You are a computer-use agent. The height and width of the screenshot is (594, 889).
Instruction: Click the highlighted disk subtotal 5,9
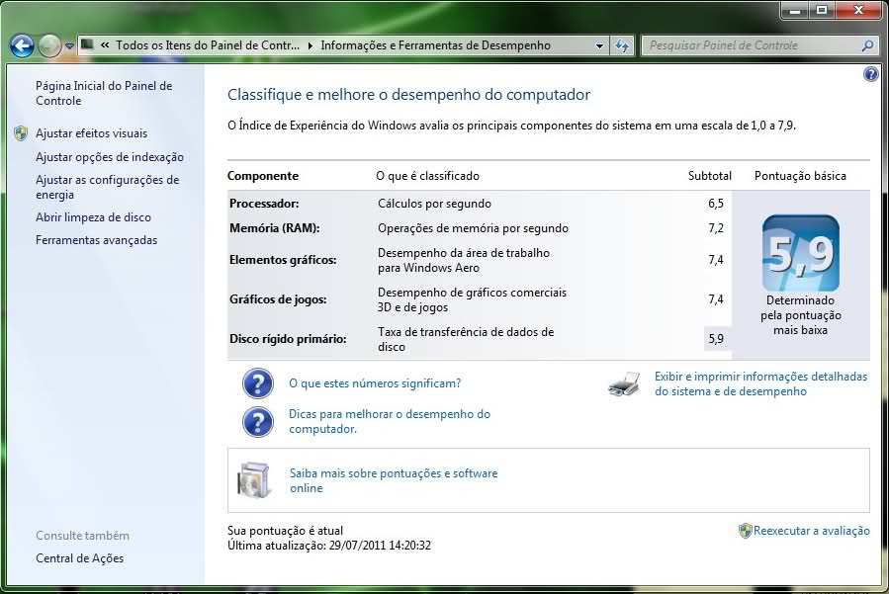click(717, 339)
